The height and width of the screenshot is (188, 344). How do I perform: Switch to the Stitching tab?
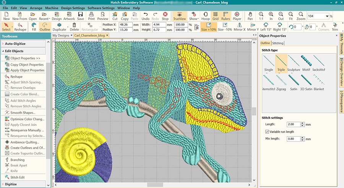coord(277,43)
